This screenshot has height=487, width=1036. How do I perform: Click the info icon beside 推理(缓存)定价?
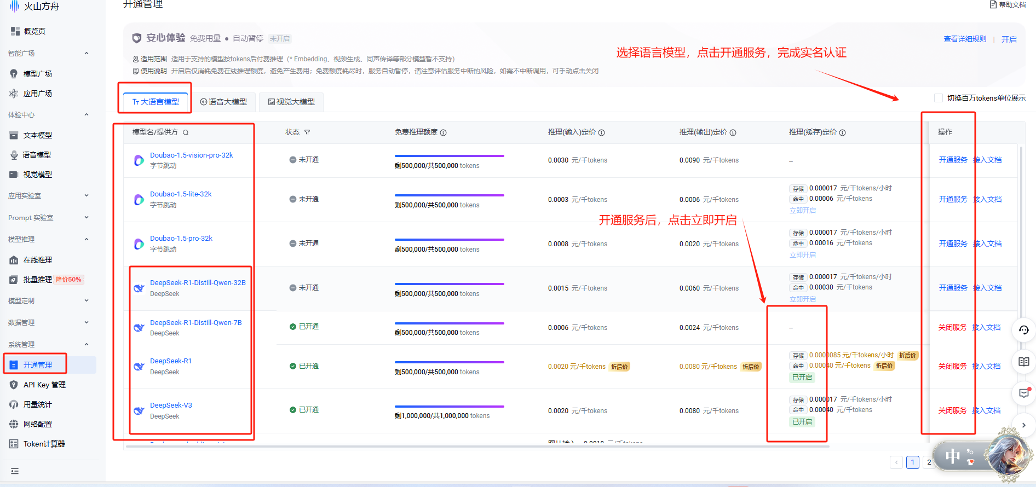click(x=843, y=132)
